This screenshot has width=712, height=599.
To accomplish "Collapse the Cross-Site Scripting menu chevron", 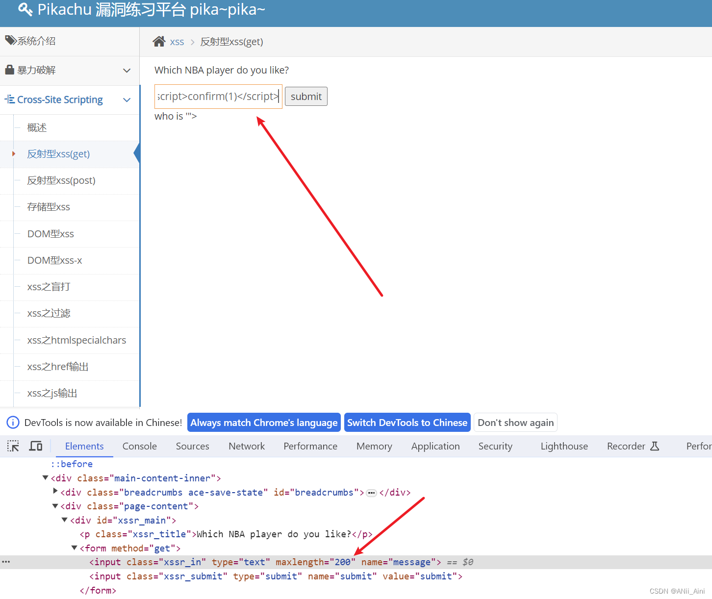I will 127,100.
